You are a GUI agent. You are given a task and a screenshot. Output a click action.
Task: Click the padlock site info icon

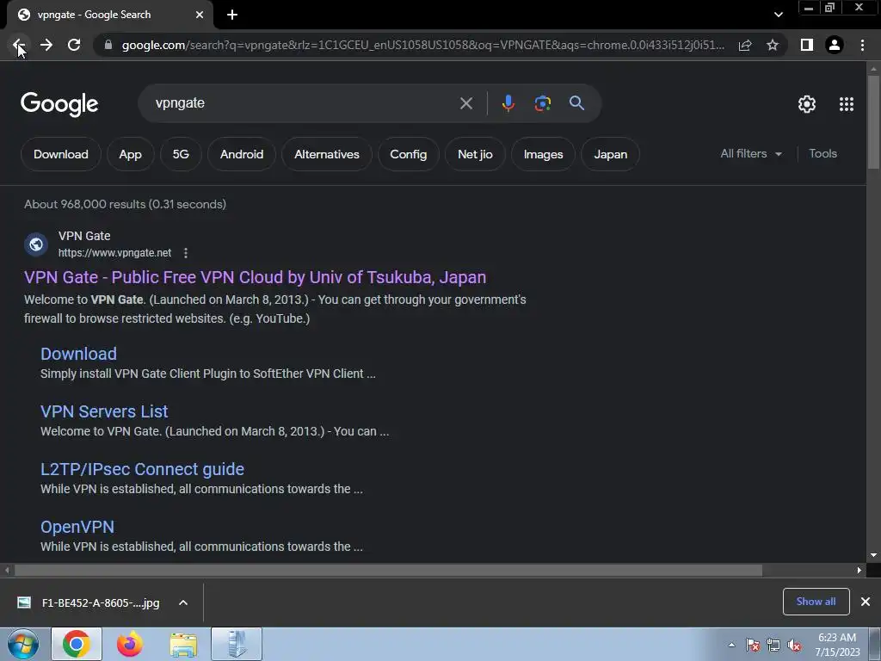(108, 45)
